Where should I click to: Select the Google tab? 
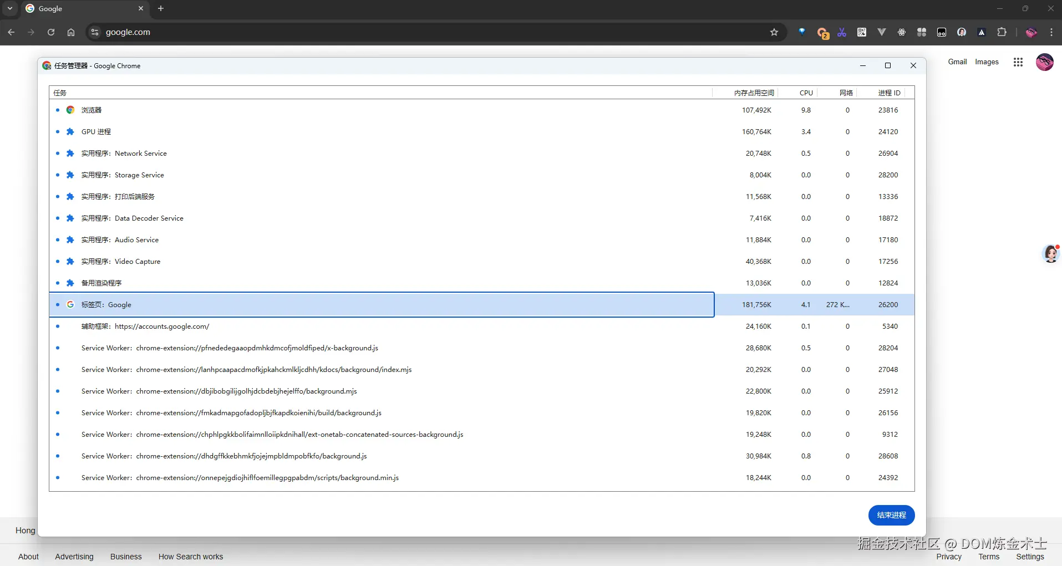pyautogui.click(x=85, y=9)
